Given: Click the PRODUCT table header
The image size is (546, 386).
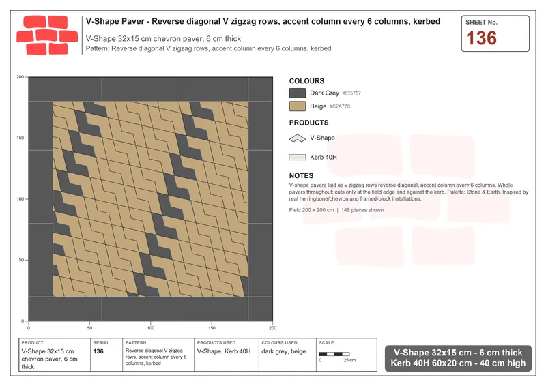Looking at the screenshot, I should point(32,343).
